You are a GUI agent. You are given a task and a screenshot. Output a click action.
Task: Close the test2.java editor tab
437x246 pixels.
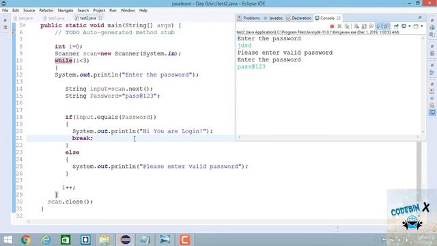click(100, 18)
